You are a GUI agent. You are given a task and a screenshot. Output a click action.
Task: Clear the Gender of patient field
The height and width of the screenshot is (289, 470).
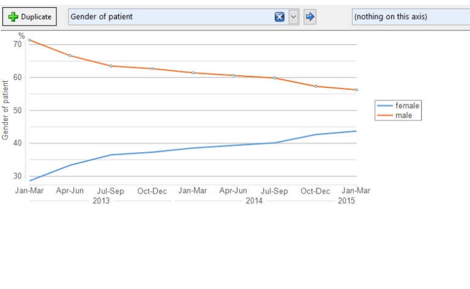[279, 16]
